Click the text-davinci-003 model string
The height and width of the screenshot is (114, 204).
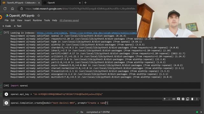[63, 103]
